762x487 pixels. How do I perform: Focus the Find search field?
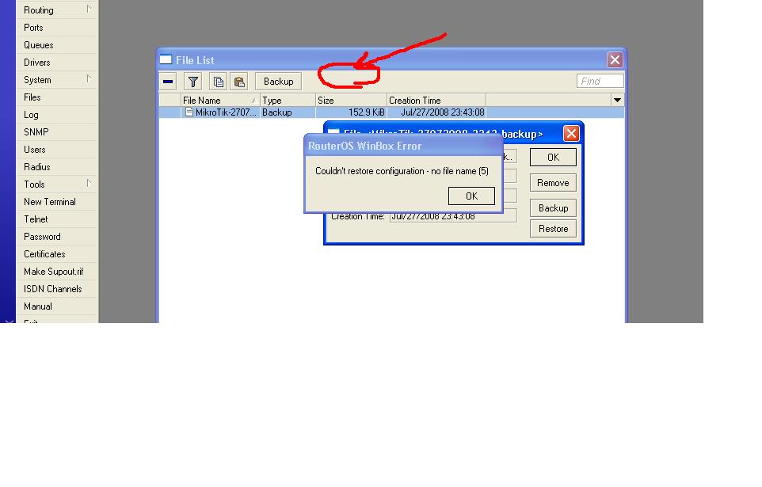[x=600, y=81]
